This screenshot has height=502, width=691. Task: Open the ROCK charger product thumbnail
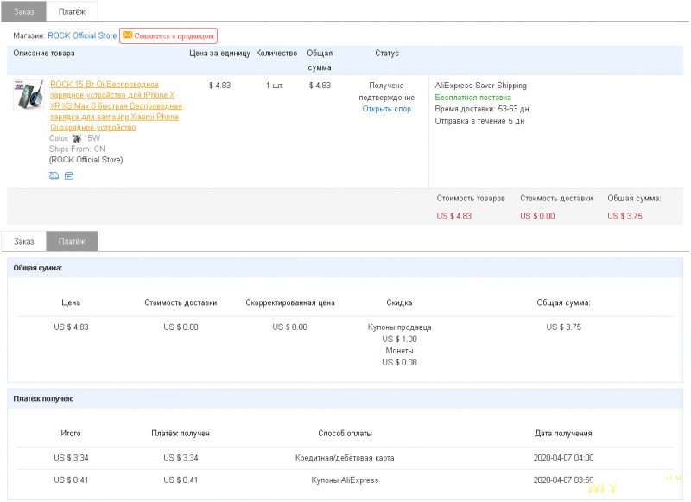[29, 95]
